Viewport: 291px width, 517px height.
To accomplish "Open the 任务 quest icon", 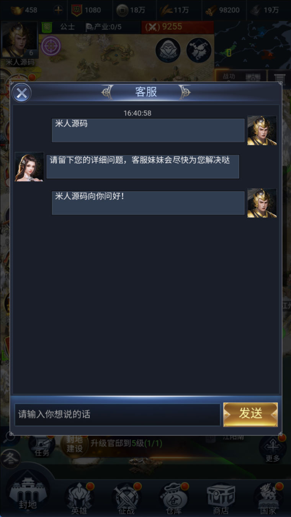I will click(x=42, y=446).
